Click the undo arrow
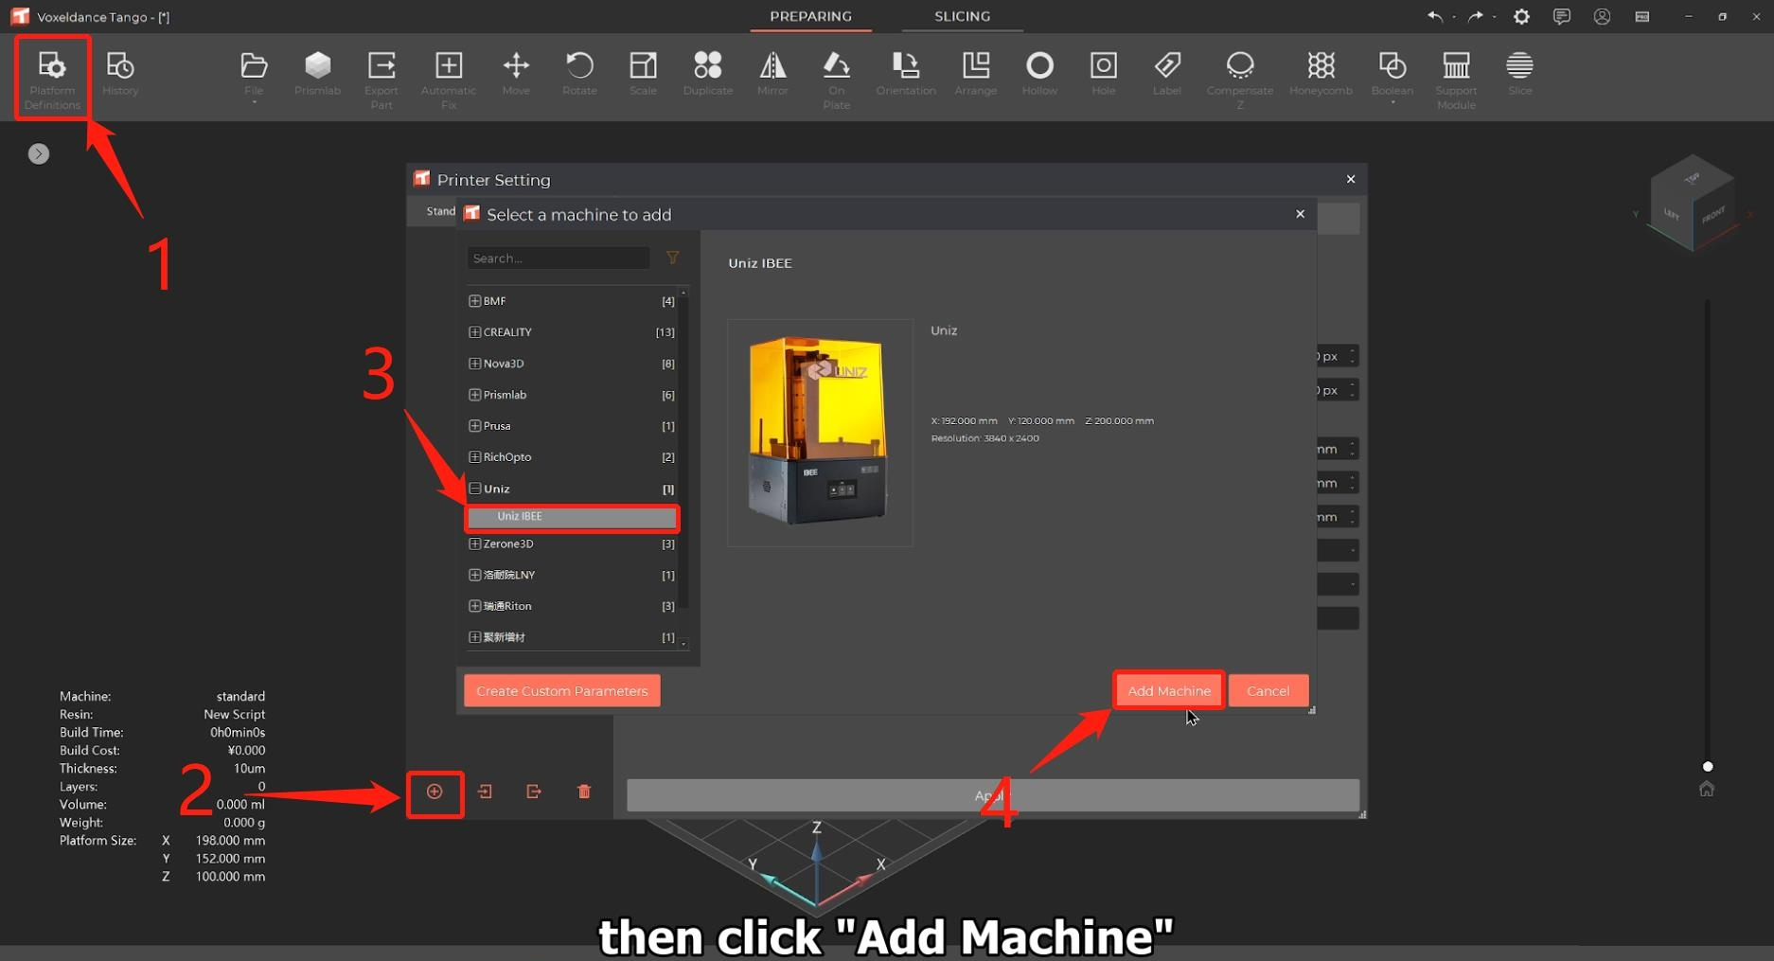 1435,16
